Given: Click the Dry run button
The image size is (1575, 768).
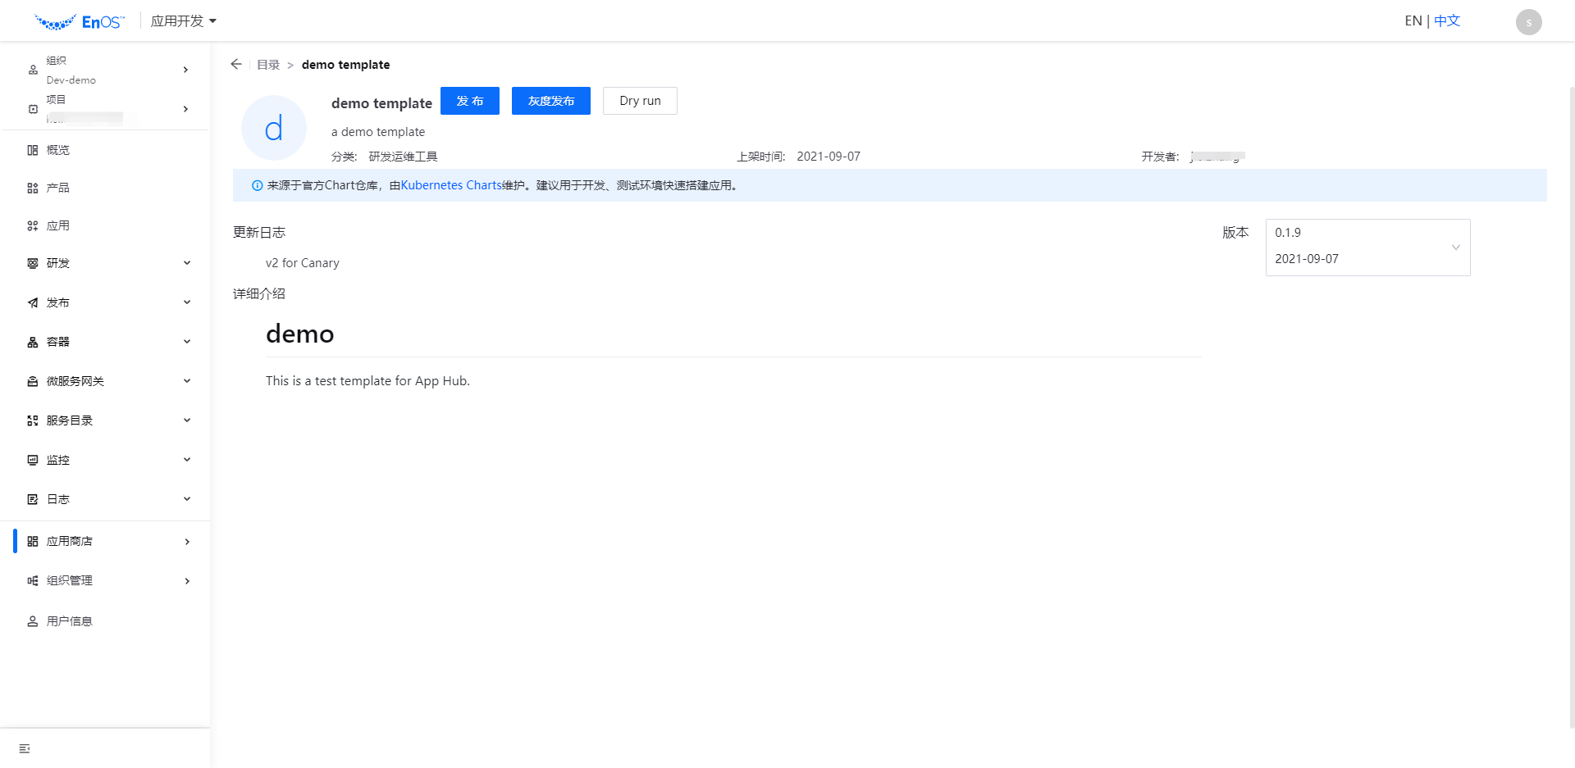Looking at the screenshot, I should (640, 100).
